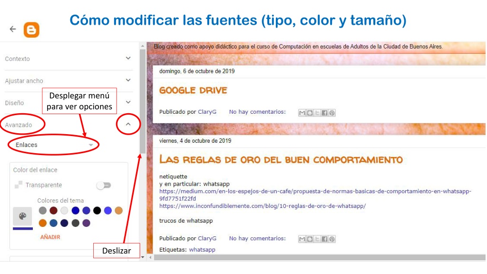This screenshot has height=274, width=487.
Task: Share Reglas de Oro post on Twitter icon
Action: point(317,239)
